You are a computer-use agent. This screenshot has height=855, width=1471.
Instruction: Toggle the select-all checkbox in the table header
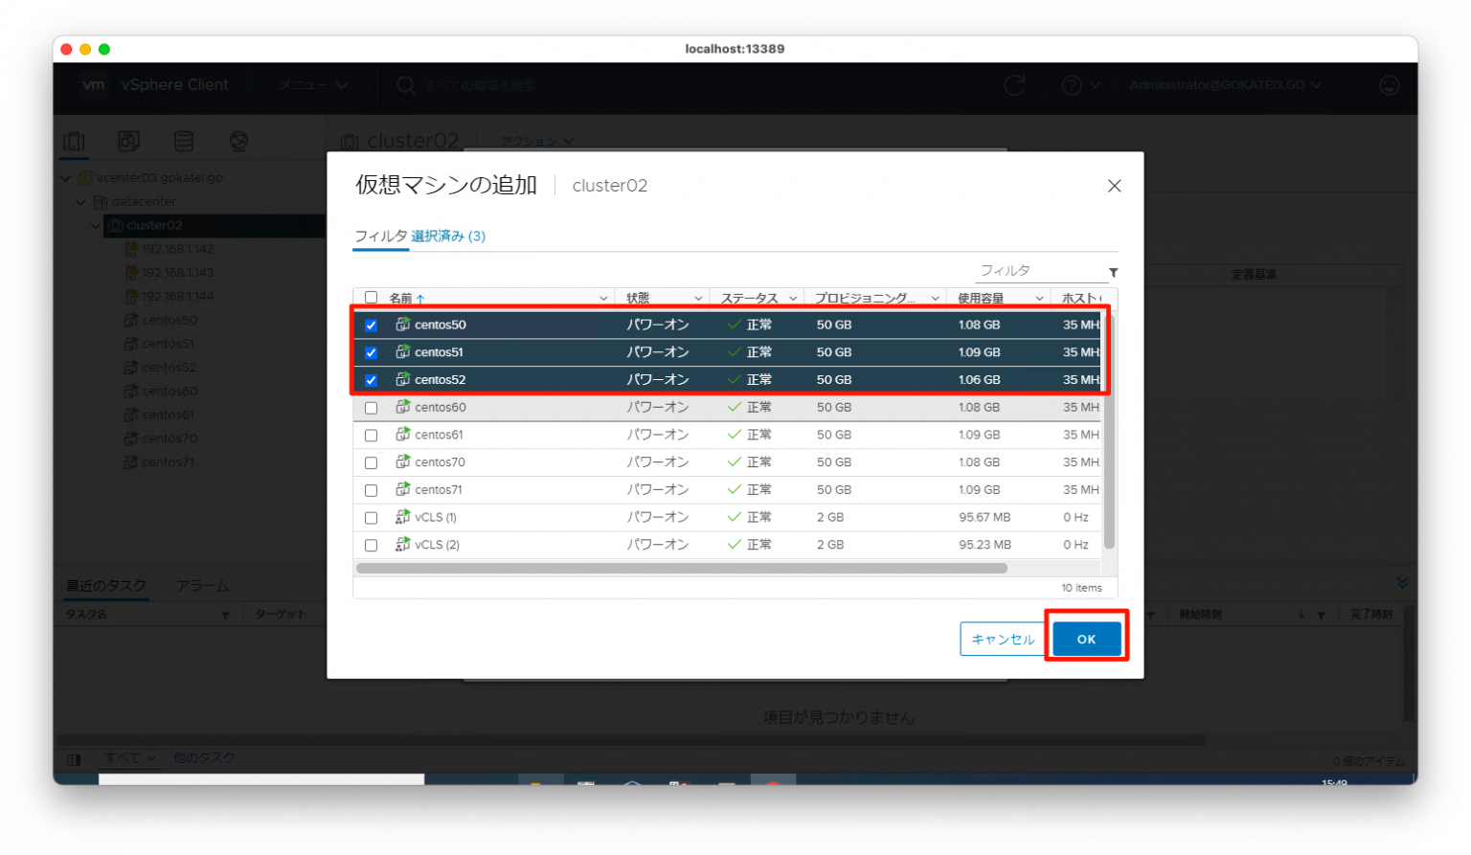coord(371,297)
